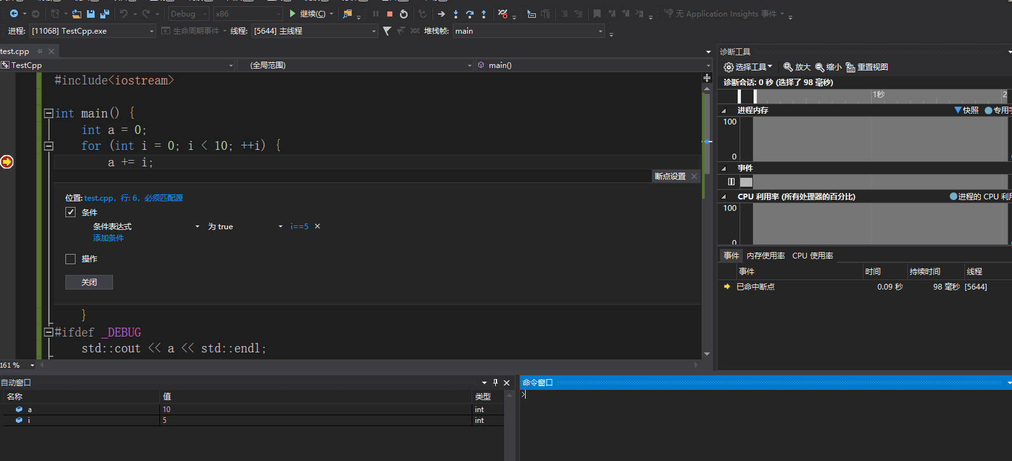Switch to the 事件 tab in diagnostics
The image size is (1012, 461).
(x=731, y=255)
